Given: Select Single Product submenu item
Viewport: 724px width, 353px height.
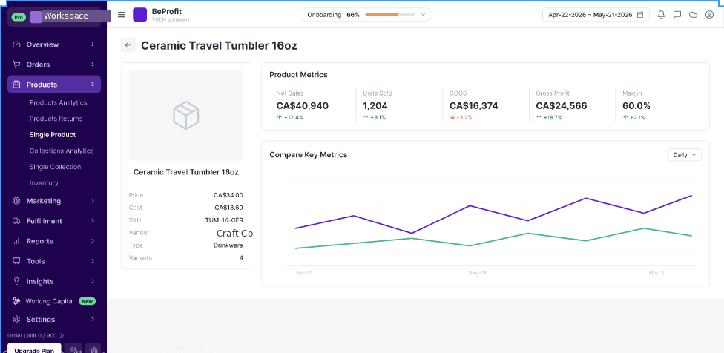Looking at the screenshot, I should [x=53, y=135].
